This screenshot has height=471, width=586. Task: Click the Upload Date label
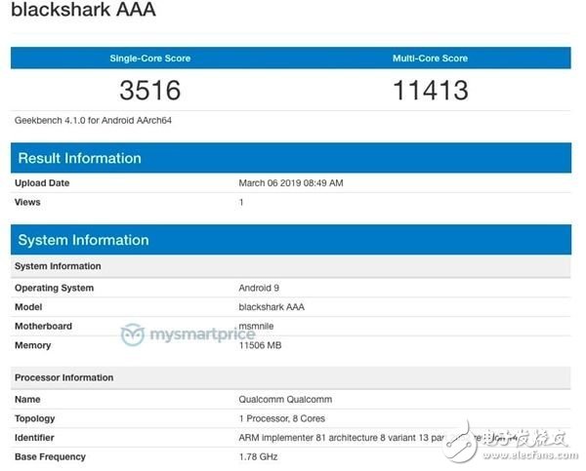42,183
